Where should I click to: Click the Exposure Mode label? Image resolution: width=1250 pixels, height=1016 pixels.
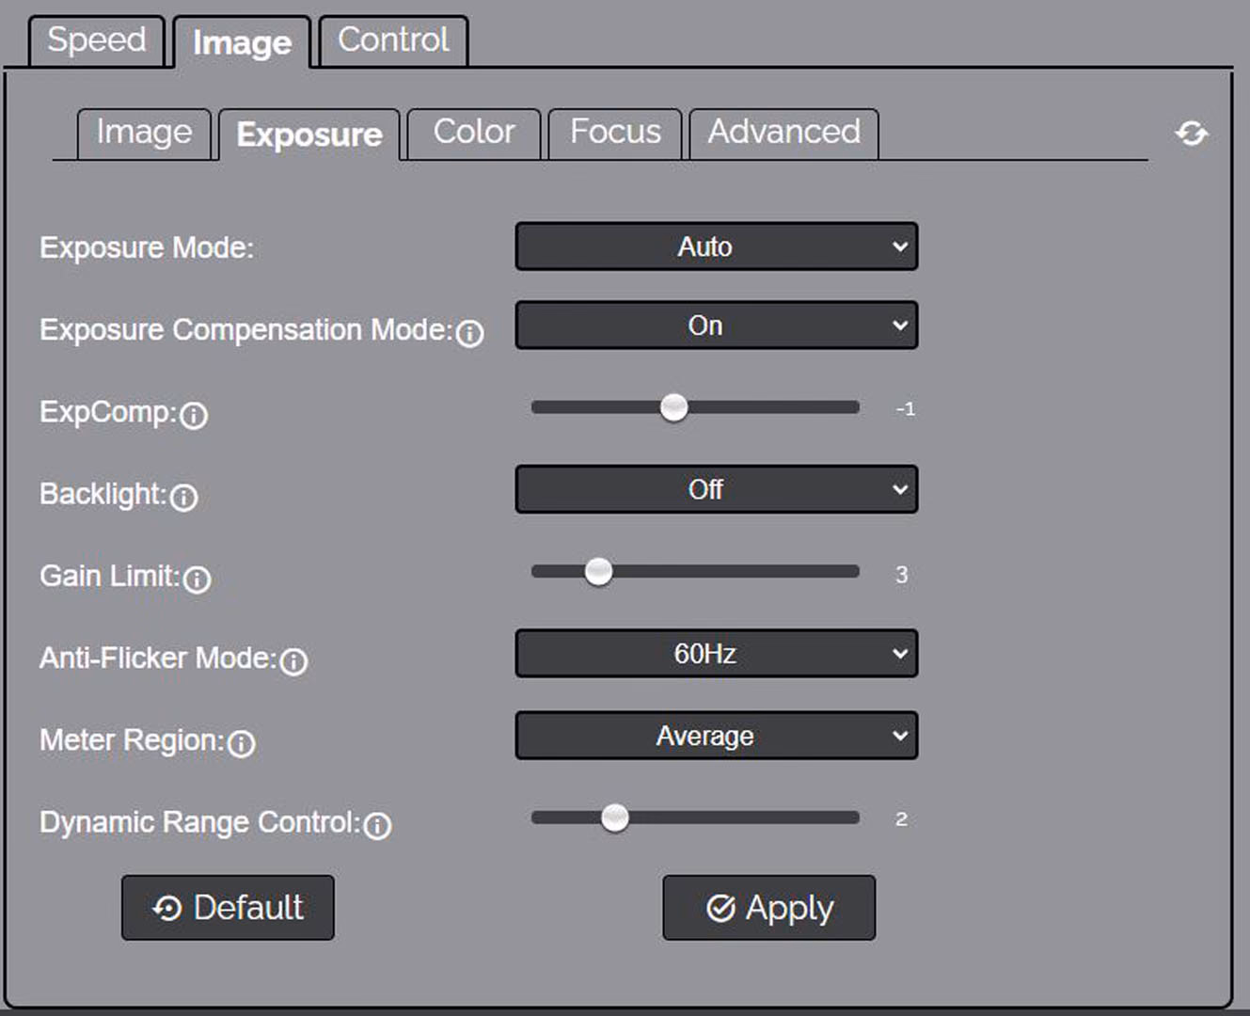147,247
